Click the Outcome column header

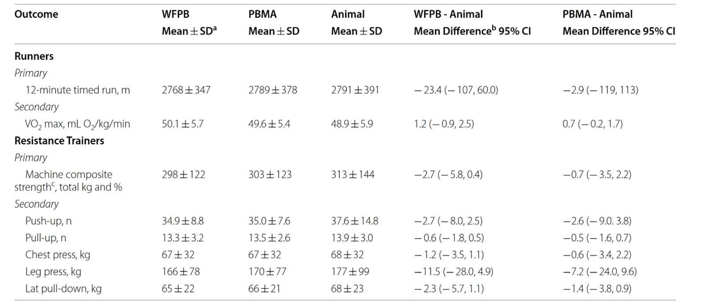pos(36,14)
